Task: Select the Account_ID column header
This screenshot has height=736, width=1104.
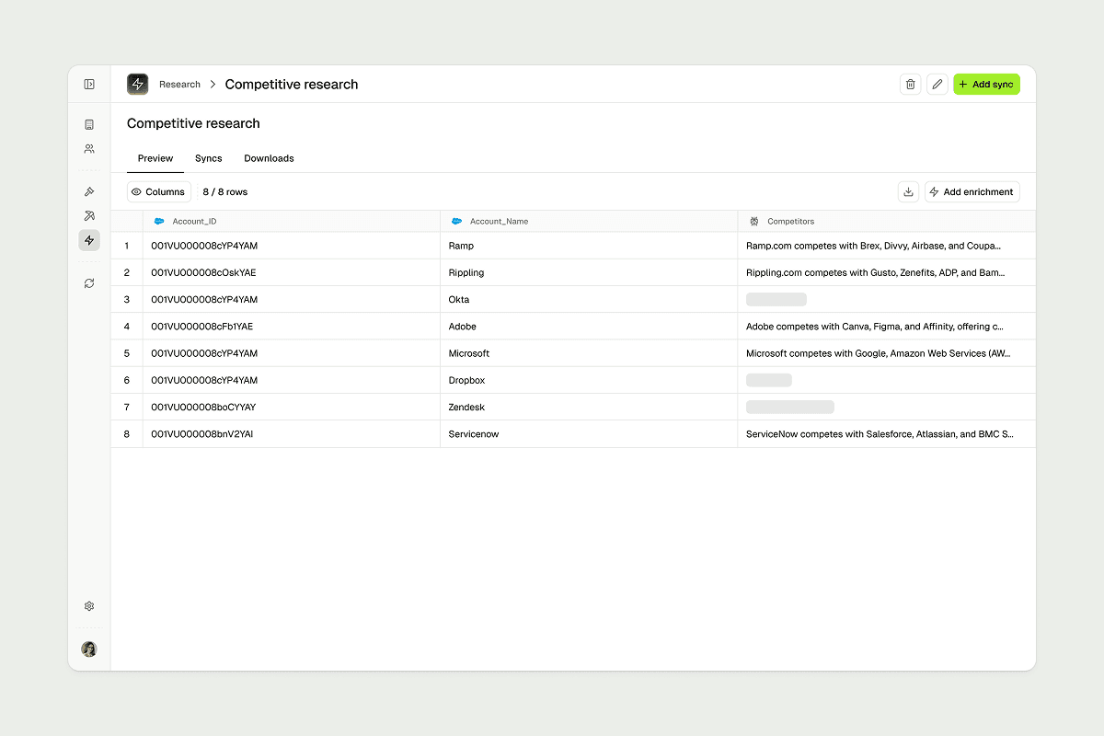Action: 292,222
